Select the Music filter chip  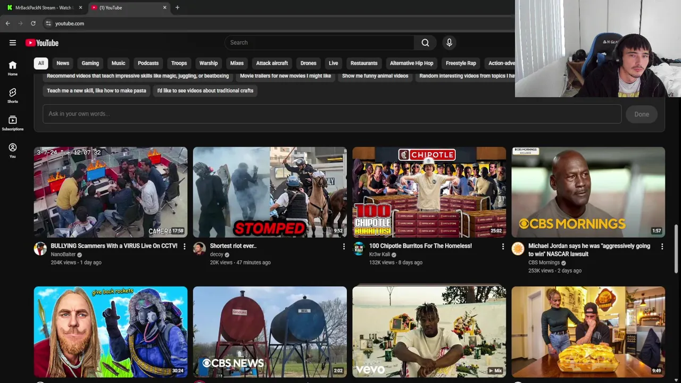(x=118, y=63)
